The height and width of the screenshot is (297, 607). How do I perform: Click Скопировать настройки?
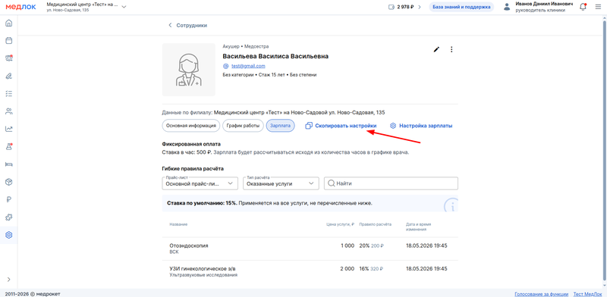(341, 126)
